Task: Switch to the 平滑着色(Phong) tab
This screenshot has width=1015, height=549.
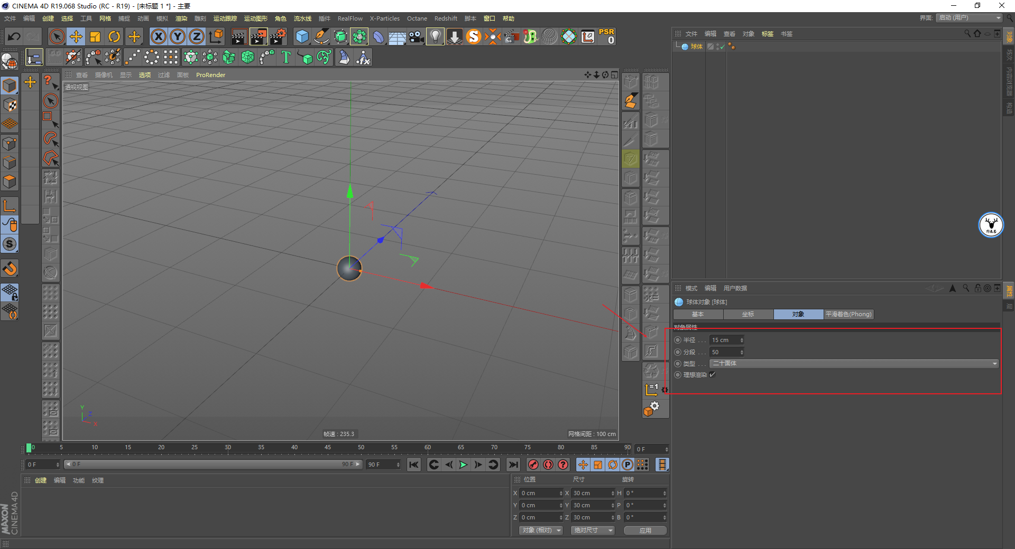Action: coord(848,314)
